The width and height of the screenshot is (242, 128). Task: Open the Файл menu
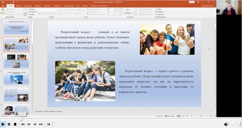[x=3, y=6]
